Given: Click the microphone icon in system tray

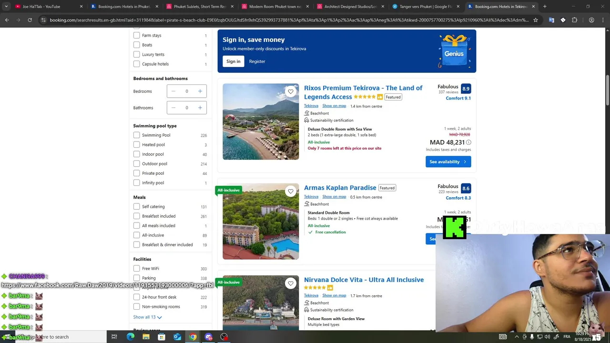Looking at the screenshot, I should pyautogui.click(x=532, y=337).
